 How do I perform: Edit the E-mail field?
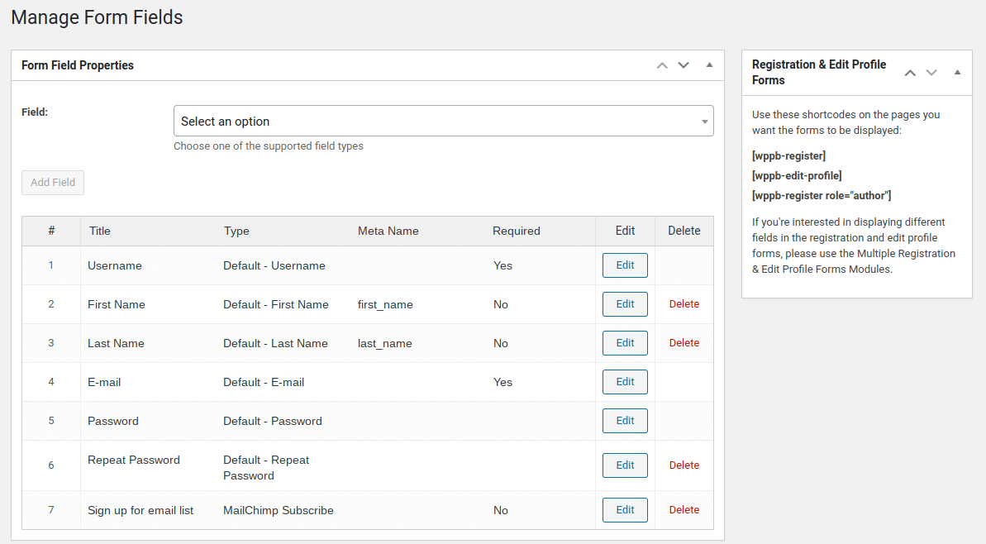[625, 382]
